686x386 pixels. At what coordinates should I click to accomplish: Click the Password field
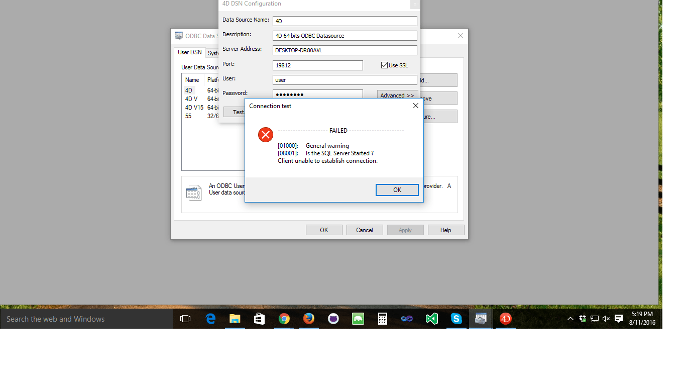(317, 94)
